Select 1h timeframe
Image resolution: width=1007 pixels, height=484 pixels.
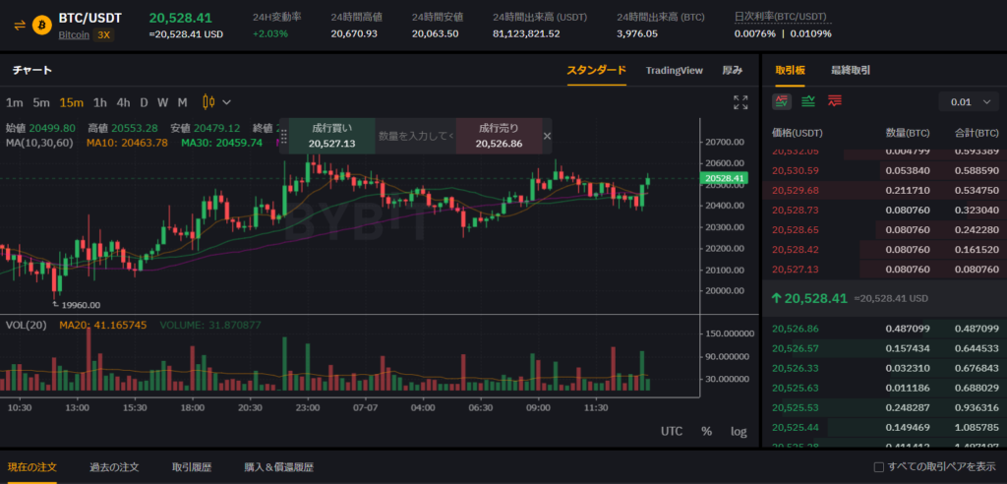coord(99,102)
